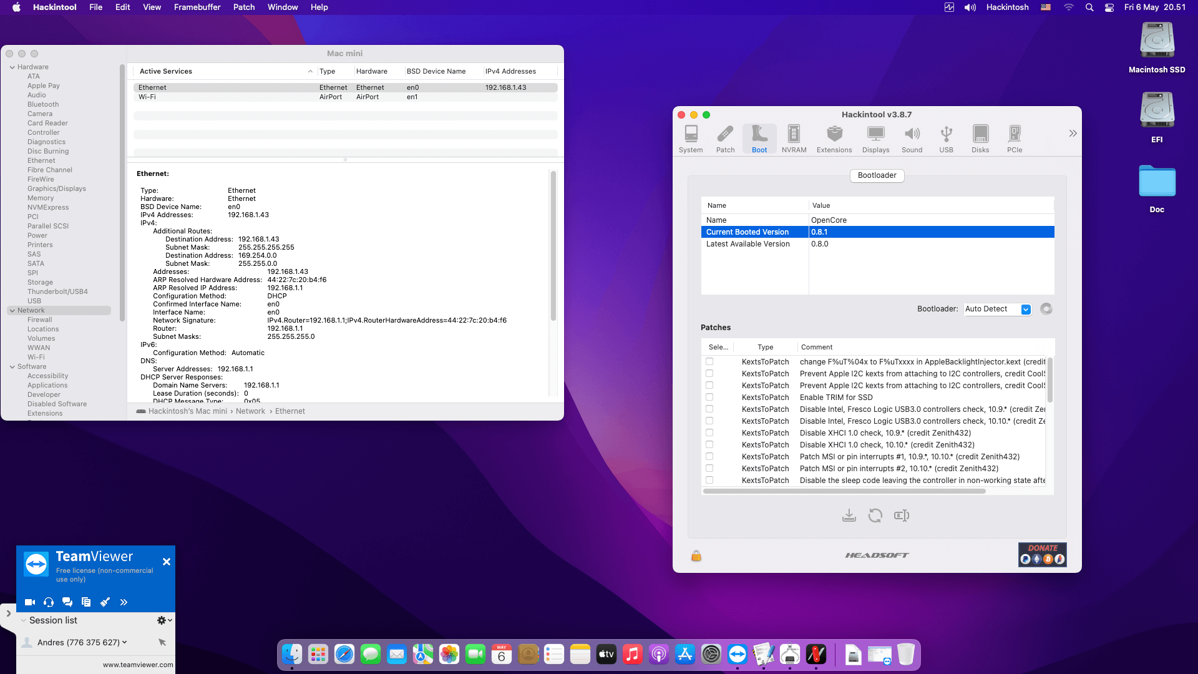
Task: Collapse the Network tree section
Action: 12,310
